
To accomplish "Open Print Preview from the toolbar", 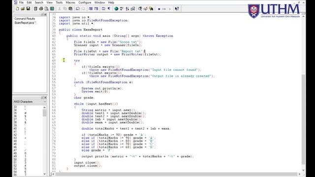I will coord(46,9).
